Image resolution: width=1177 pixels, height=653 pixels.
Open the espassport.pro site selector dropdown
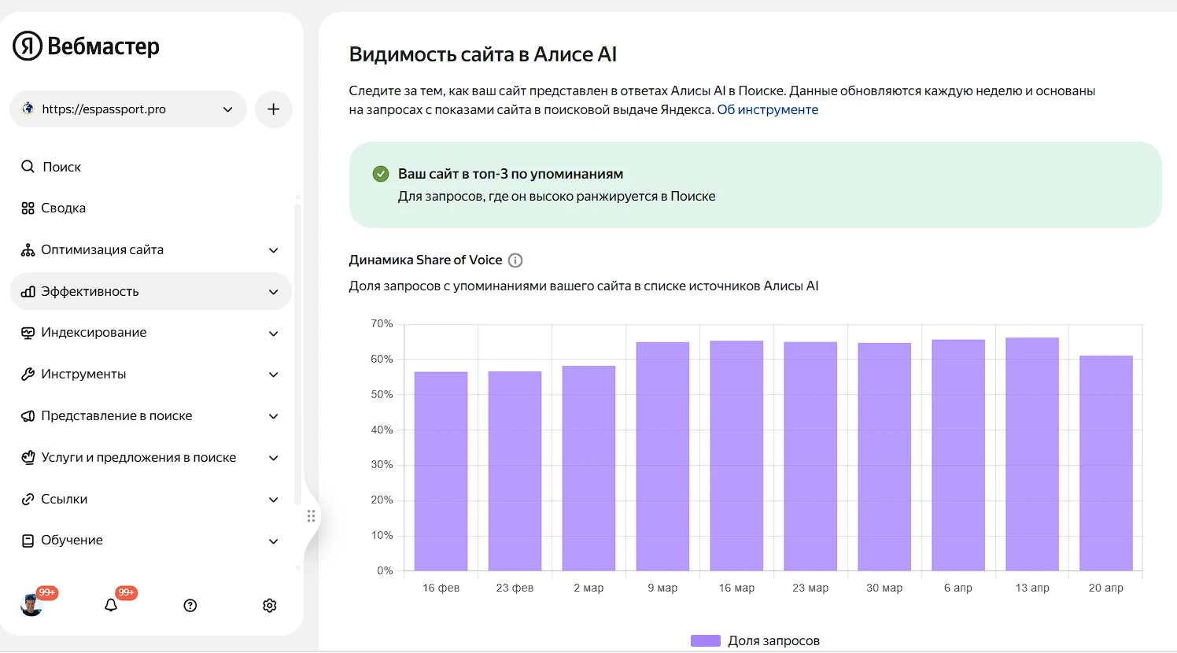click(x=128, y=109)
